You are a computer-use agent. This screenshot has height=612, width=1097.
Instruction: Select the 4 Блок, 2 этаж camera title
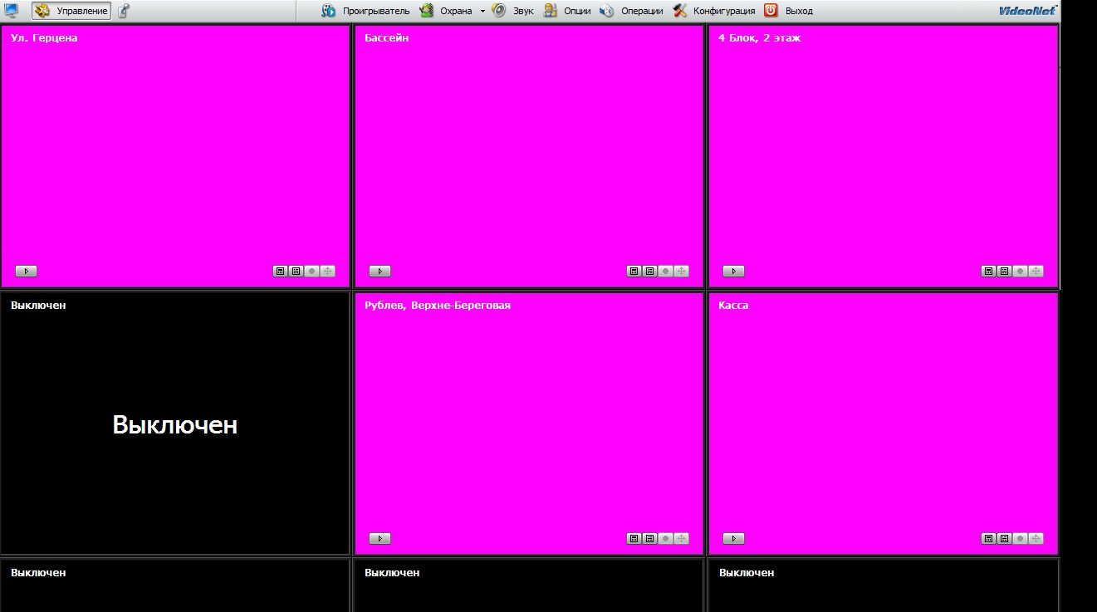point(759,38)
